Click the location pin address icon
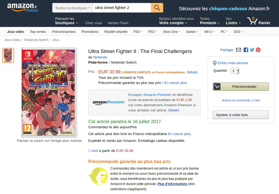 tap(215, 63)
